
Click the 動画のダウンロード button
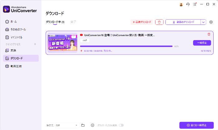click(x=183, y=22)
